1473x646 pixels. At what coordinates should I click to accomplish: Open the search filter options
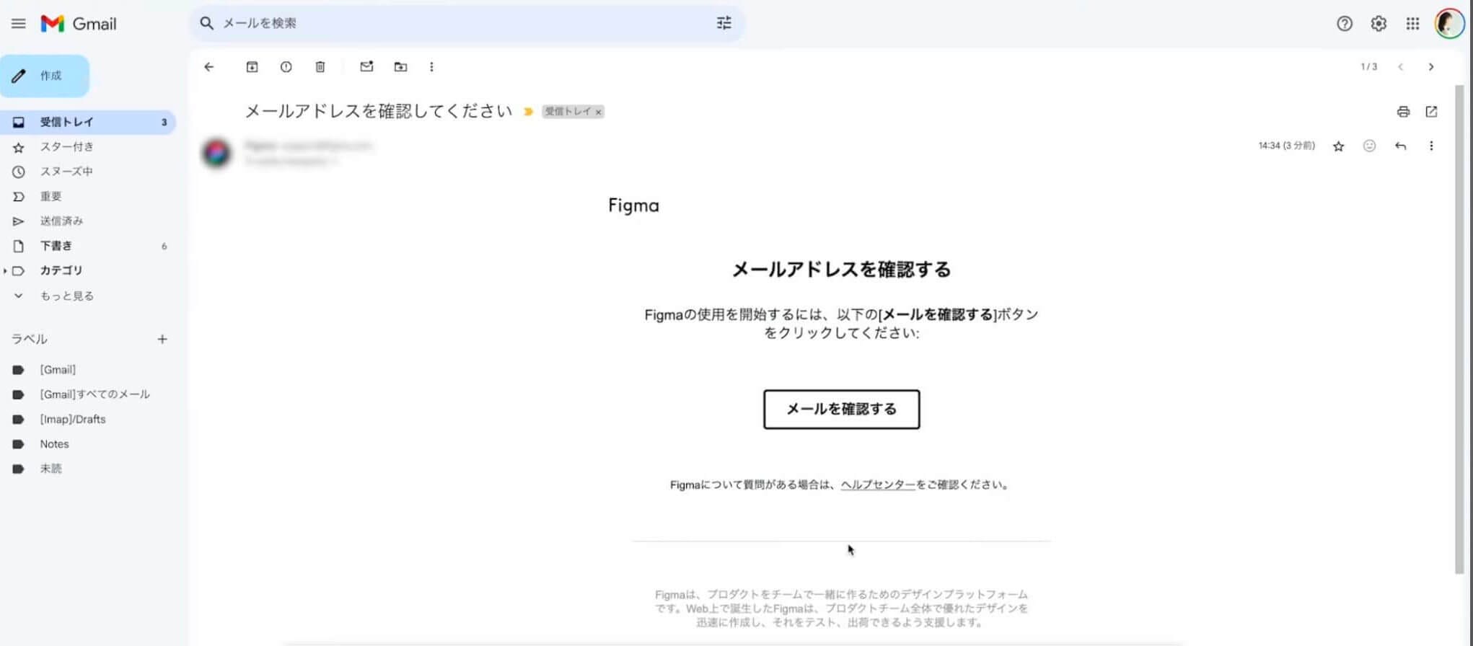coord(724,23)
